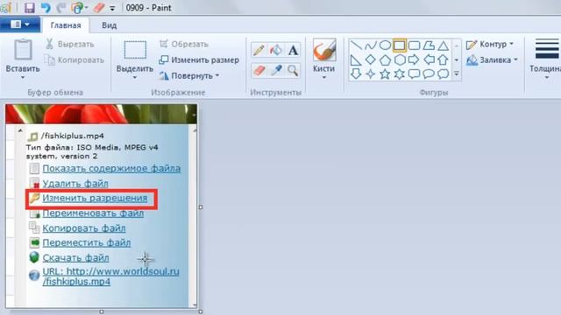Open the Повернуть rotate dropdown
Screen dimensions: 561x315
[x=189, y=76]
